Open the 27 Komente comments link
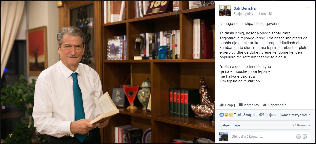Image resolution: width=316 pixels, height=144 pixels. tap(301, 125)
